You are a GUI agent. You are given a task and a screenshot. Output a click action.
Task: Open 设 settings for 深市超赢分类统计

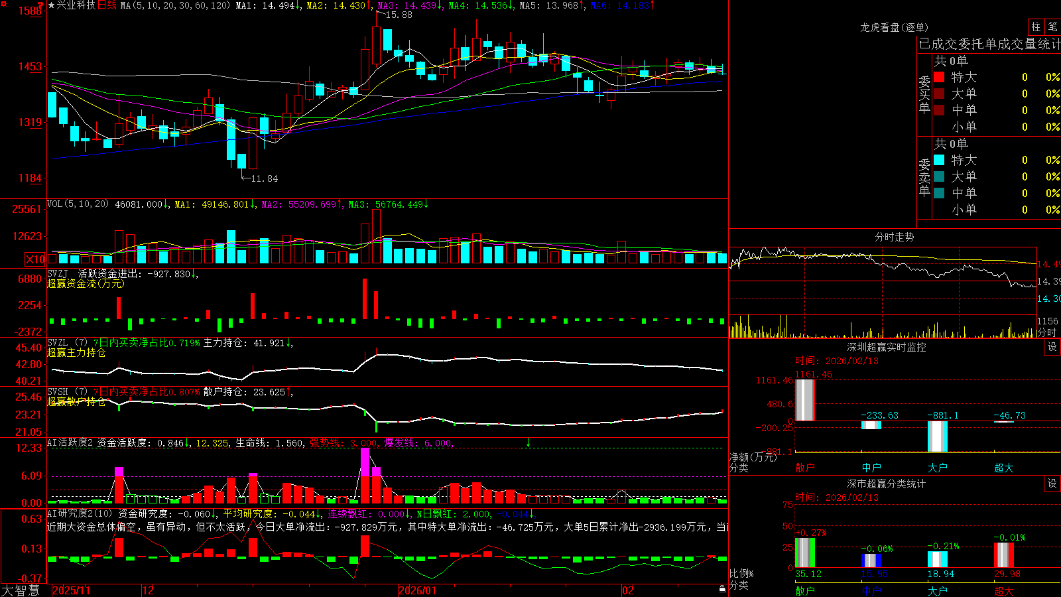point(1052,484)
